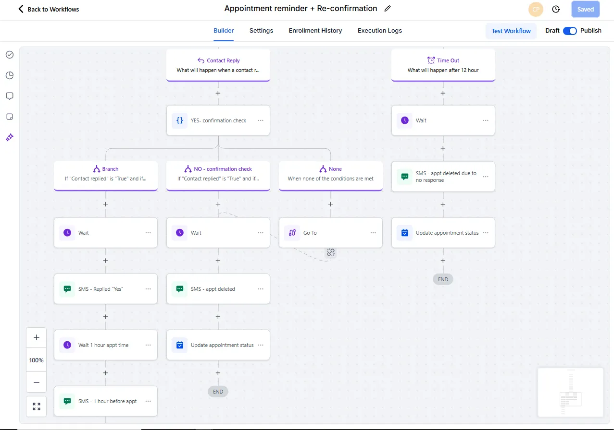The height and width of the screenshot is (430, 614).
Task: Click the fit-to-screen expand icon
Action: coord(37,406)
